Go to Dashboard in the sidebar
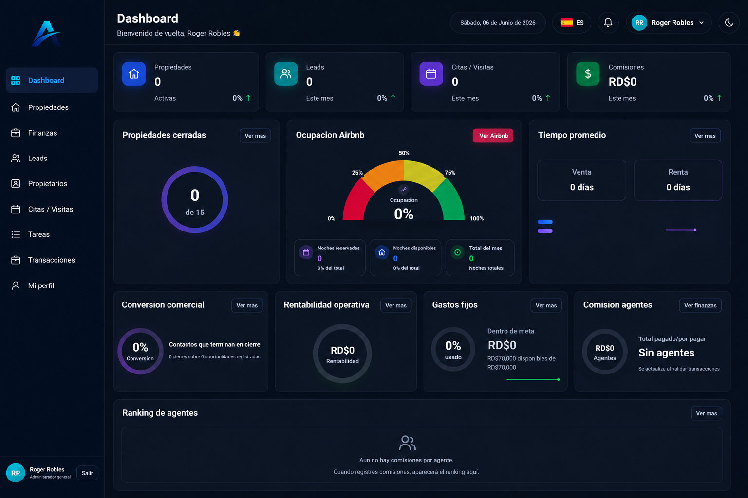This screenshot has height=498, width=748. pos(52,80)
